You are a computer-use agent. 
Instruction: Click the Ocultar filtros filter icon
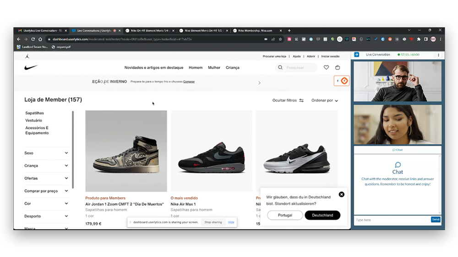click(x=301, y=100)
